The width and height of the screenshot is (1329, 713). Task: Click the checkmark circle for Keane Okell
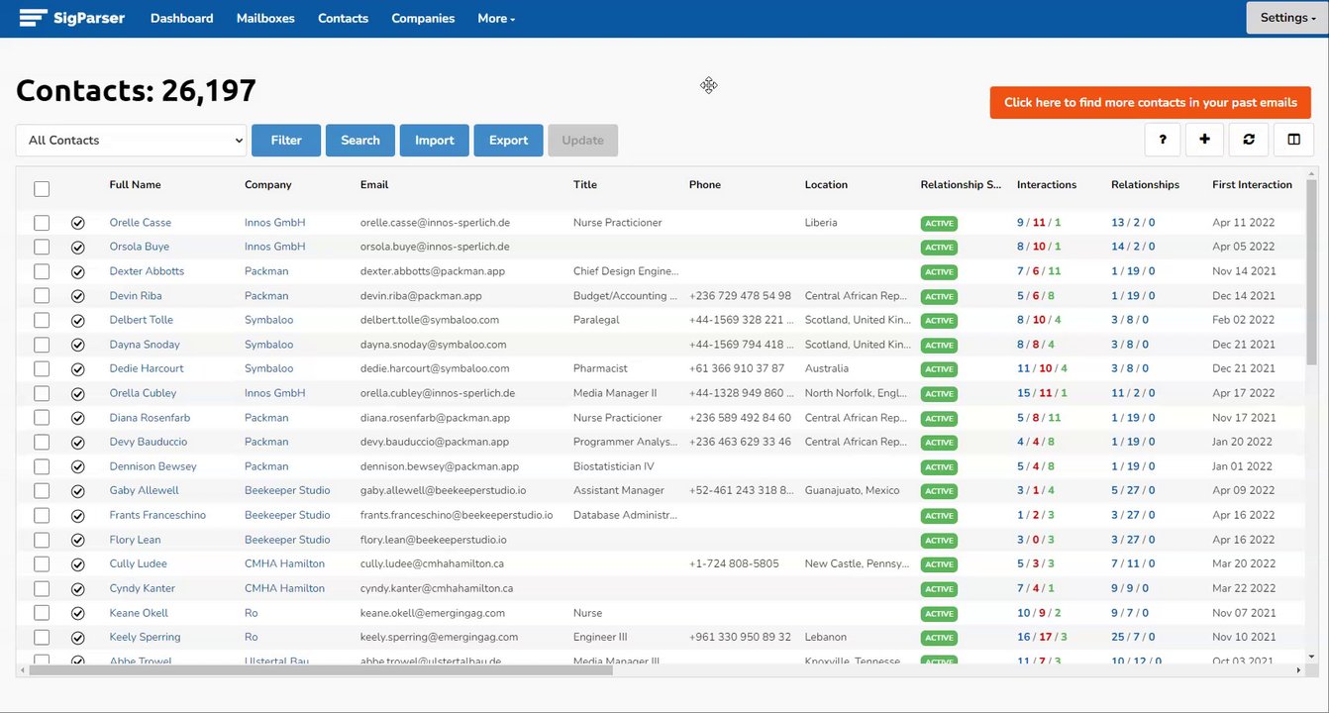click(78, 613)
